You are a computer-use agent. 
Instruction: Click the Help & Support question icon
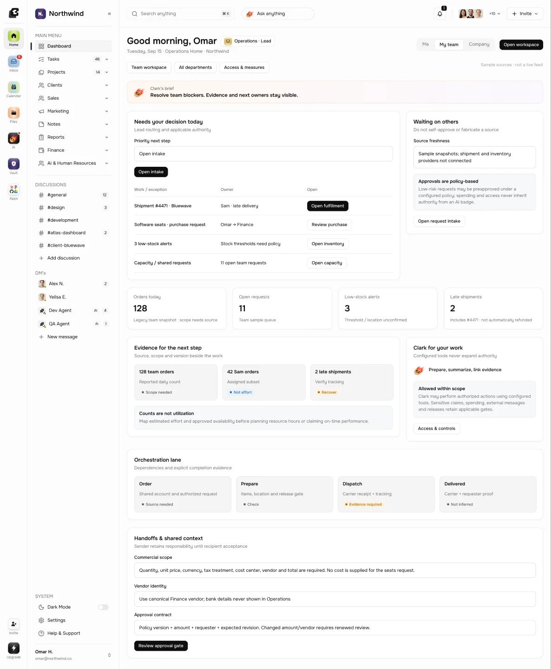click(41, 633)
